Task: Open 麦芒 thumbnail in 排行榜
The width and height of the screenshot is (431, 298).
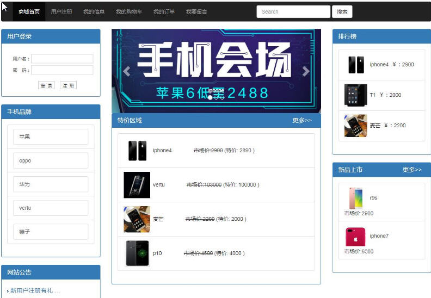Action: pyautogui.click(x=356, y=126)
